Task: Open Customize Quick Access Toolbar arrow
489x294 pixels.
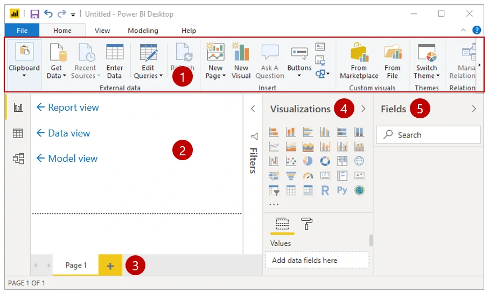Action: coord(73,15)
